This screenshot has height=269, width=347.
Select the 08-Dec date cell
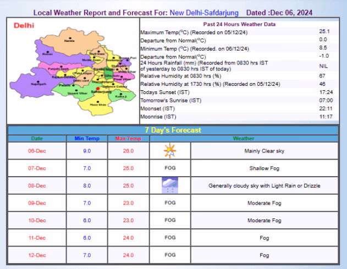click(36, 185)
